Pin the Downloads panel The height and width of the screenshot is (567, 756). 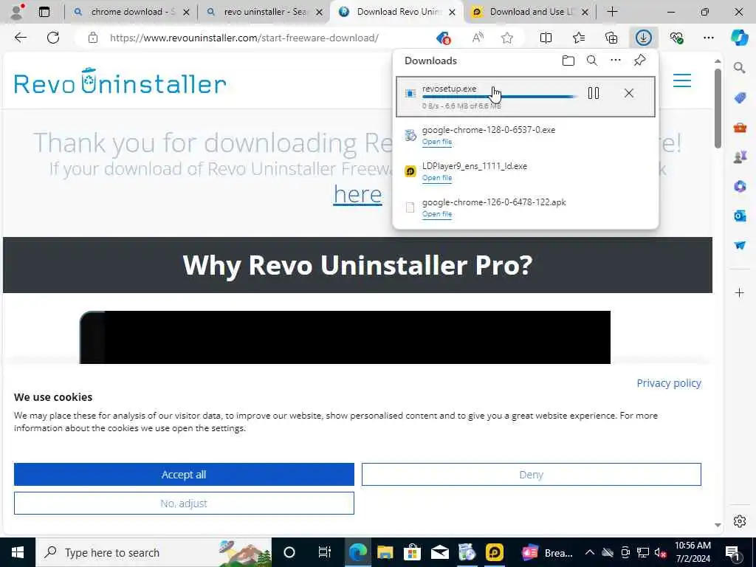click(x=640, y=61)
